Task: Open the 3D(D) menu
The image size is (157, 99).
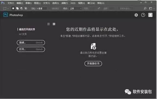Action: tap(73, 3)
